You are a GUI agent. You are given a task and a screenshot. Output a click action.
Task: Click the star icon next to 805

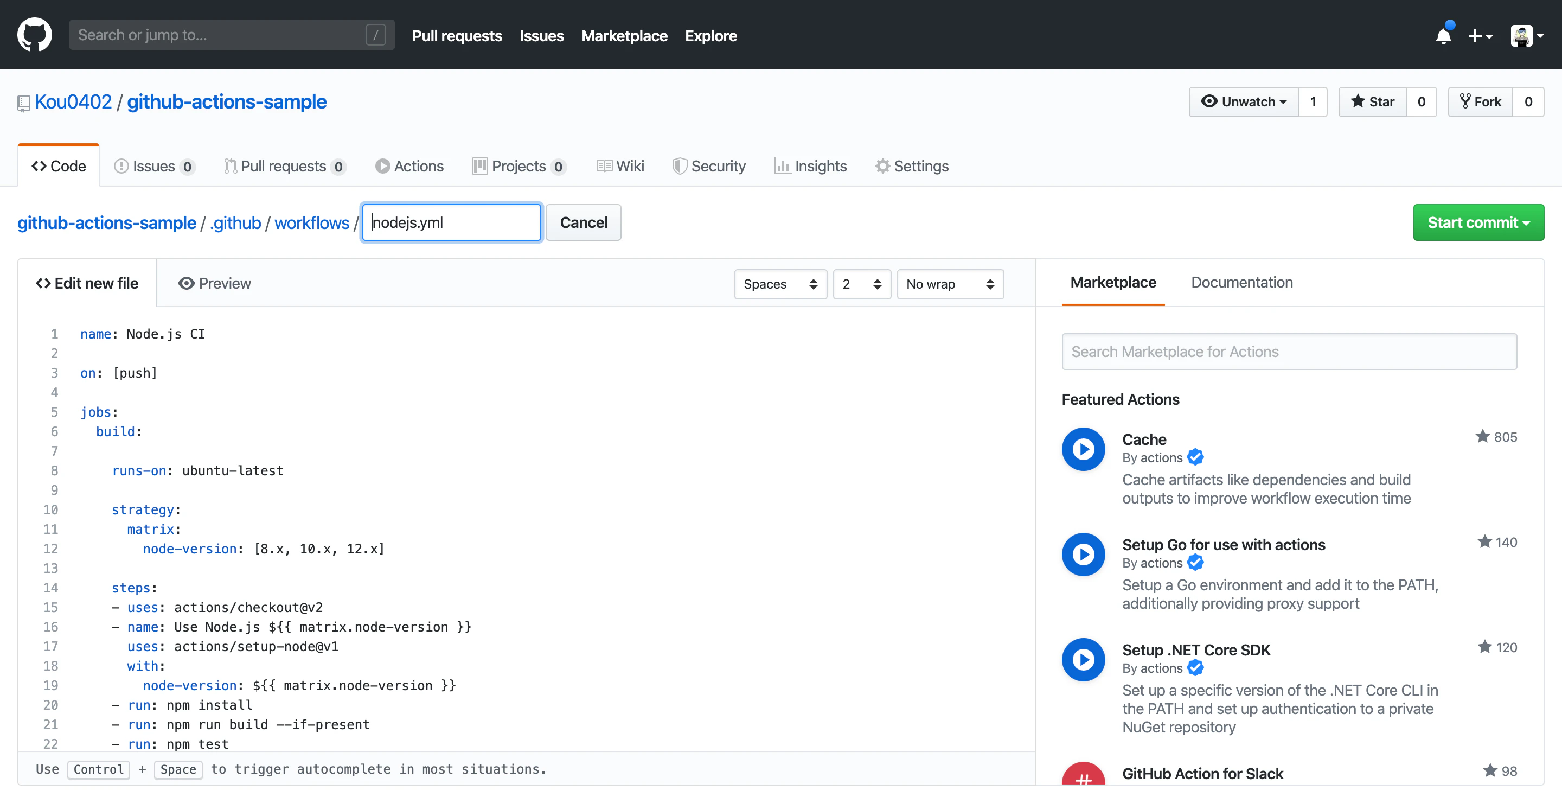point(1482,437)
